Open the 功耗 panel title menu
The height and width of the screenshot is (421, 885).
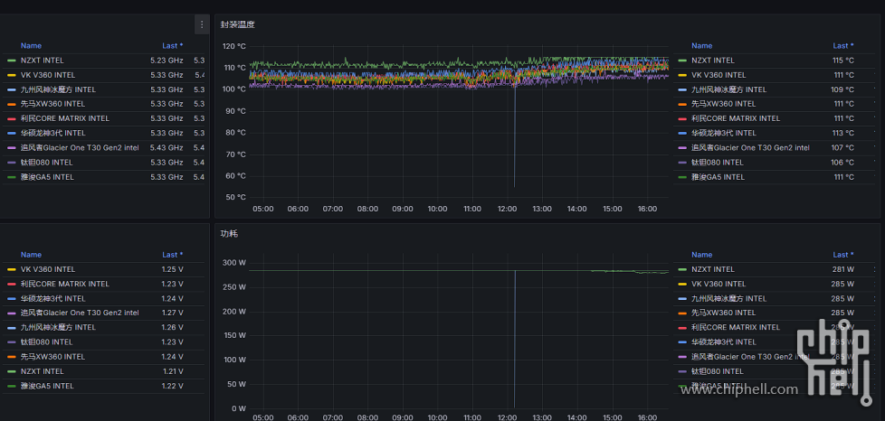click(x=229, y=233)
